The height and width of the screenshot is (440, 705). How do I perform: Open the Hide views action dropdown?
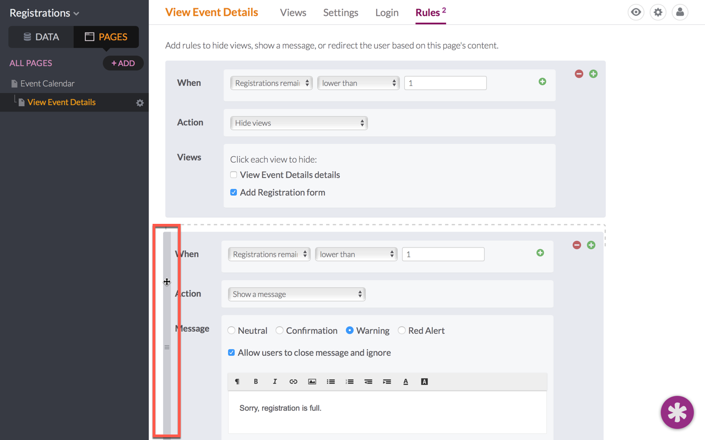pyautogui.click(x=299, y=123)
